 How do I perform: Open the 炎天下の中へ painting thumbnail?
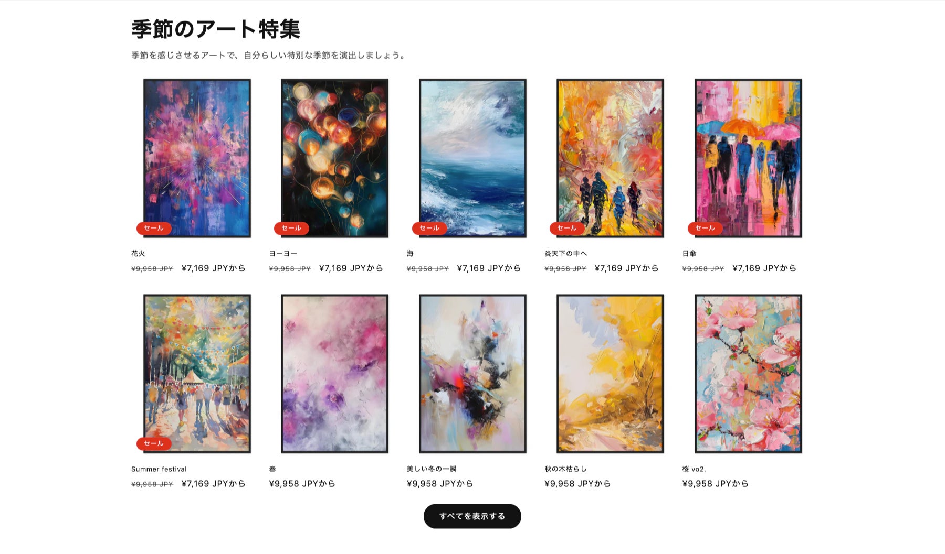pyautogui.click(x=610, y=158)
